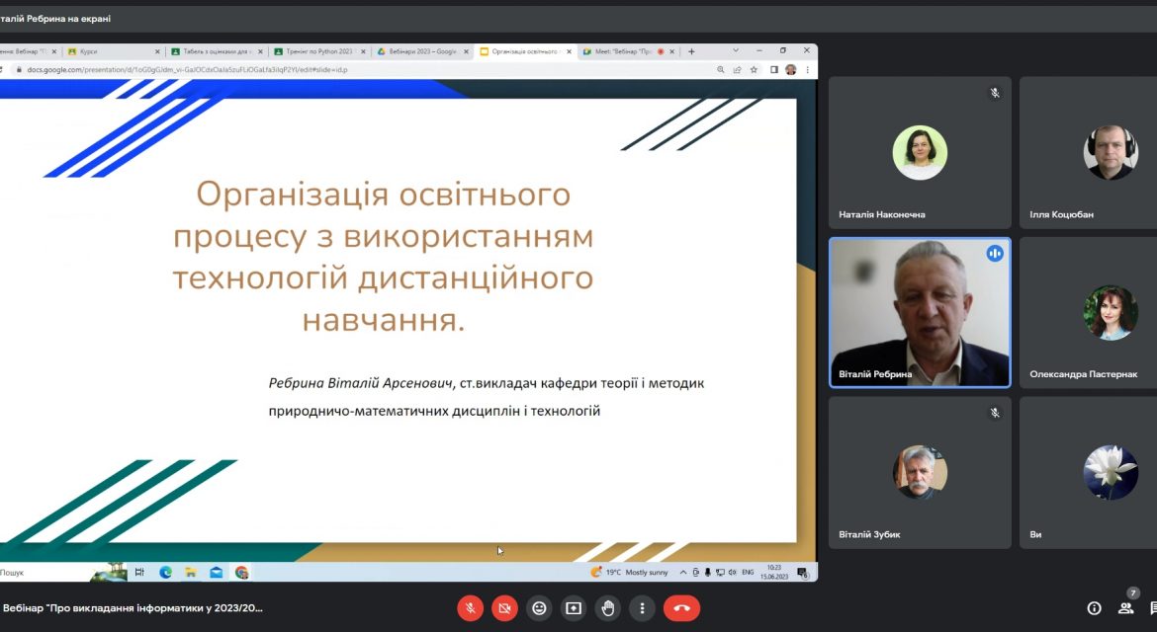Select Віталій Ребрина video tile
Viewport: 1157px width, 632px height.
[x=920, y=312]
